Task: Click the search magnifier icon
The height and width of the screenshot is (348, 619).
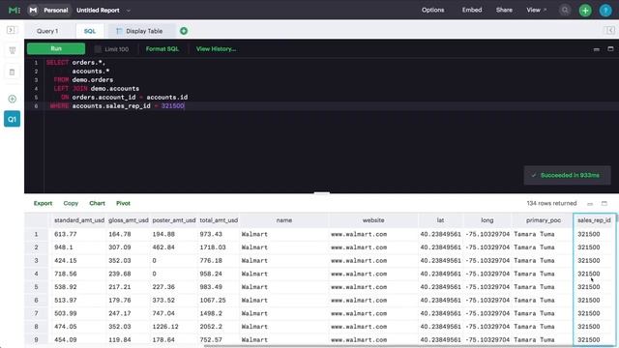Action: pyautogui.click(x=565, y=11)
